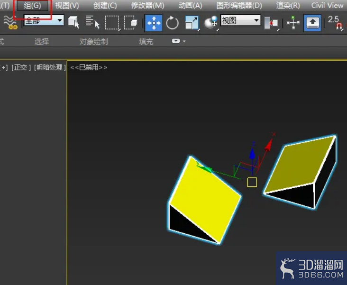Click the Use Pivot Point Center icon
Image resolution: width=347 pixels, height=285 pixels.
[x=271, y=23]
